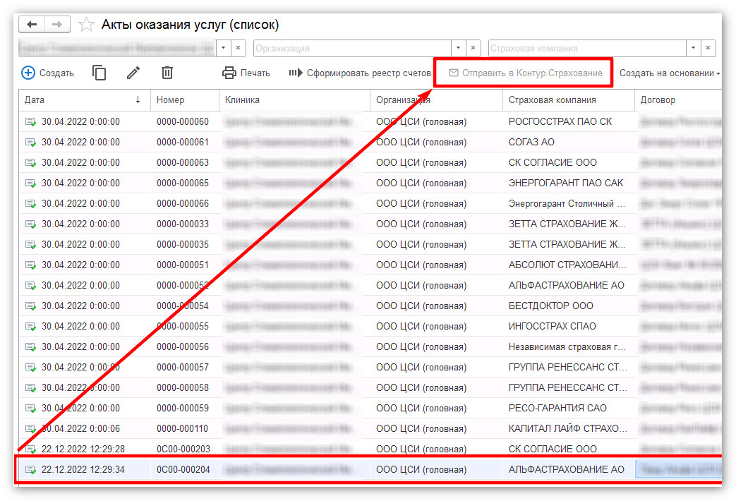736x501 pixels.
Task: Click document icon of act 0000-000035
Action: click(x=30, y=245)
